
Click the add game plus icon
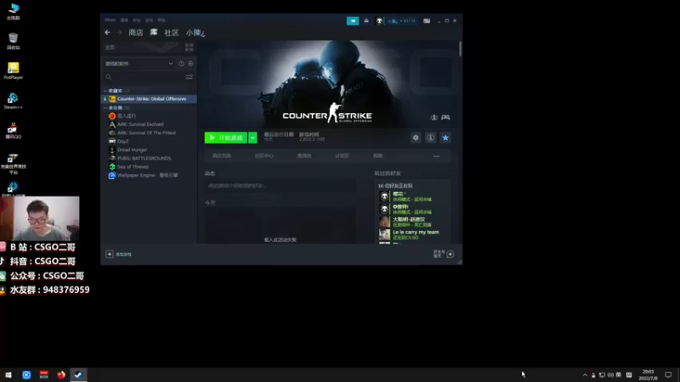pos(110,254)
